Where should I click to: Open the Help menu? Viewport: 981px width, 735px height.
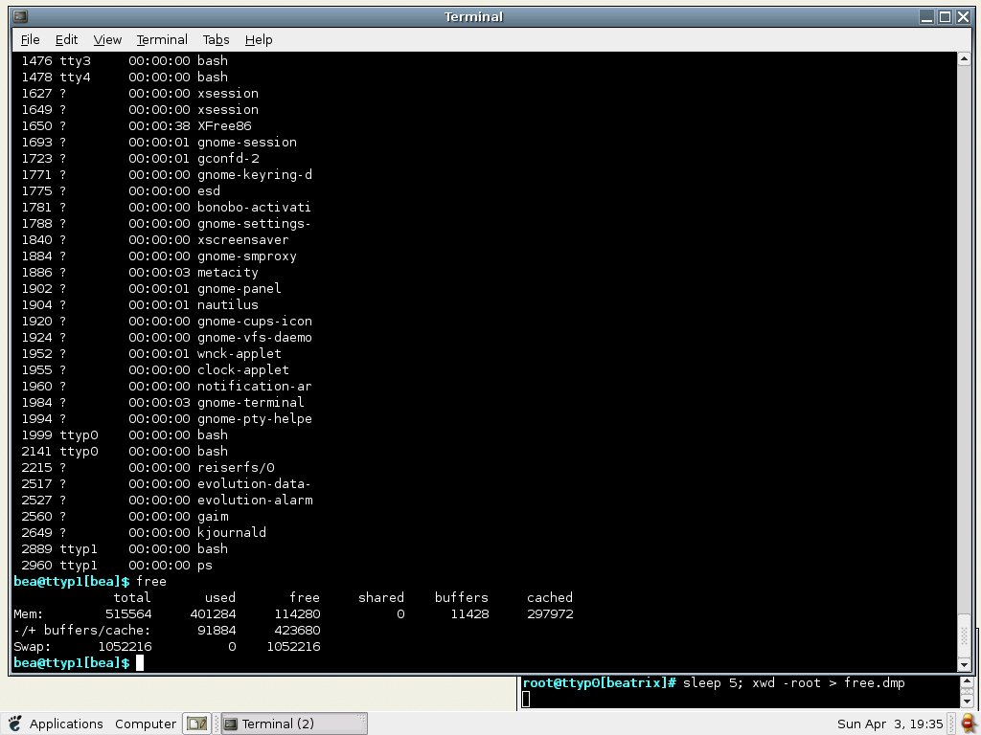click(x=259, y=40)
